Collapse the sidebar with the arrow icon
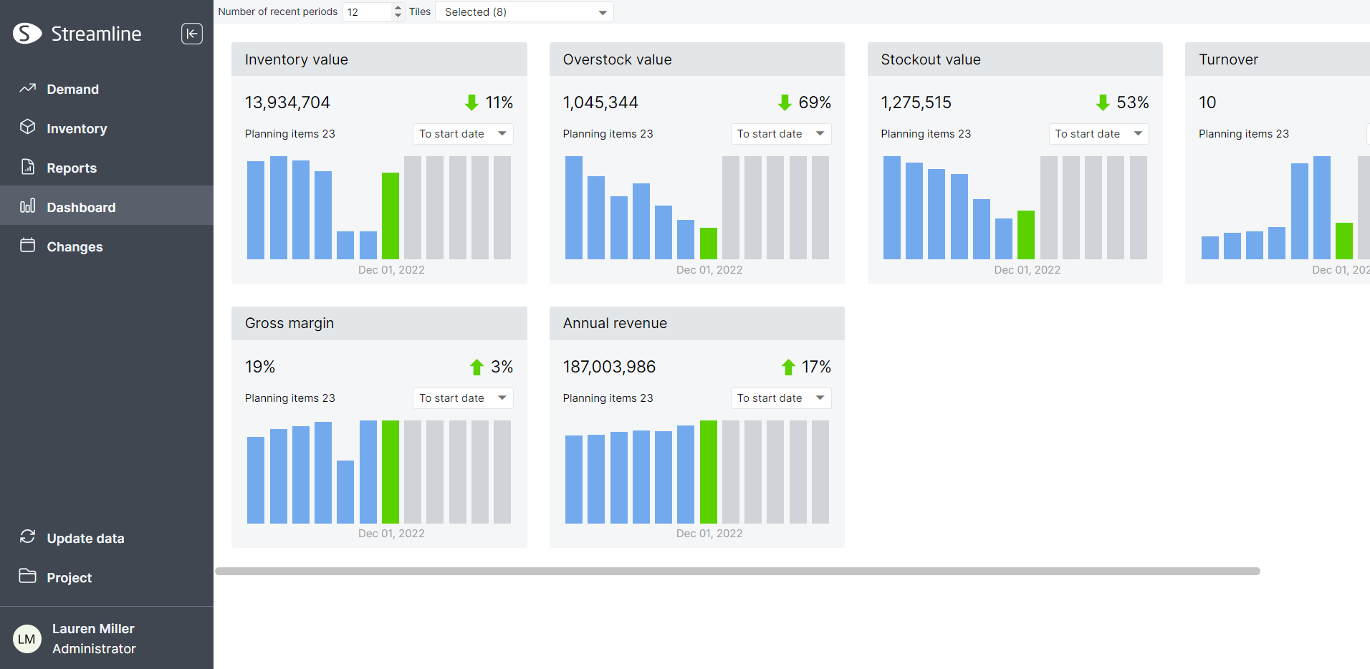1370x669 pixels. coord(192,34)
